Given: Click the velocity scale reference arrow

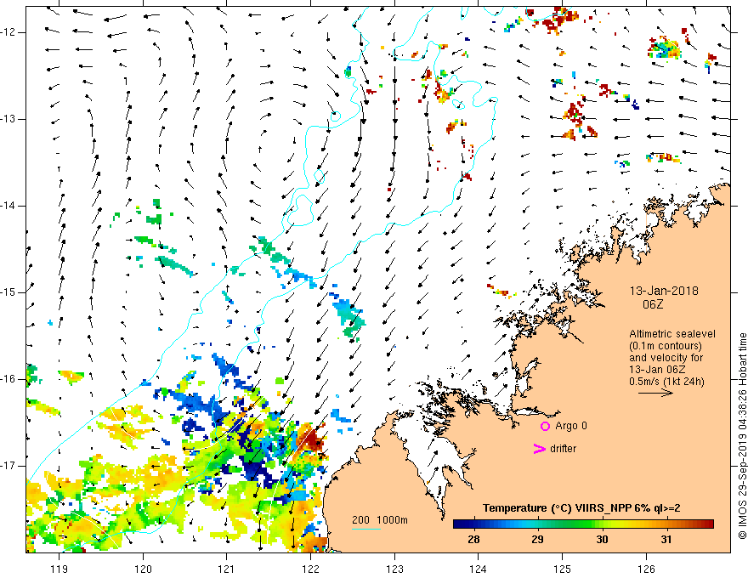Looking at the screenshot, I should click(x=655, y=393).
